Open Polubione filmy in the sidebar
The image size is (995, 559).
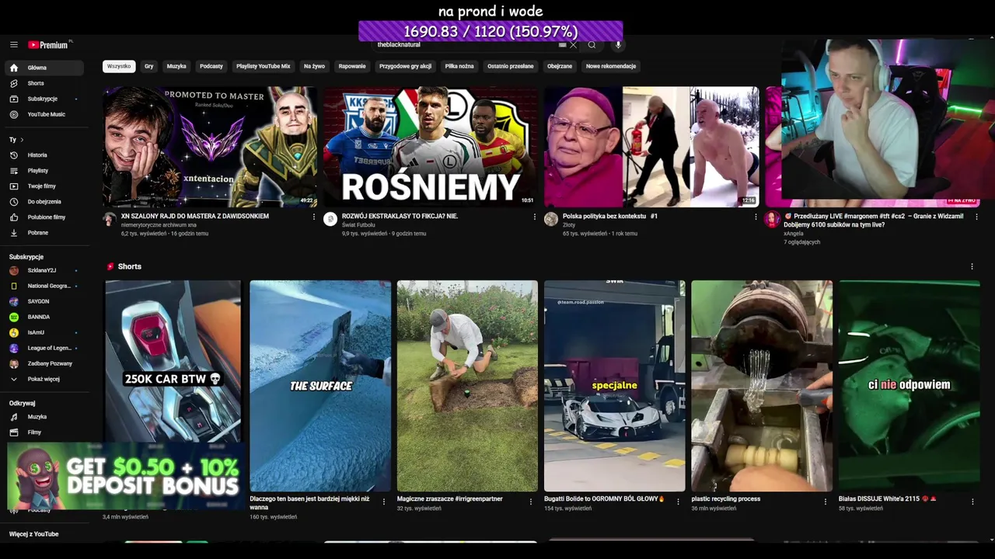[x=44, y=217]
